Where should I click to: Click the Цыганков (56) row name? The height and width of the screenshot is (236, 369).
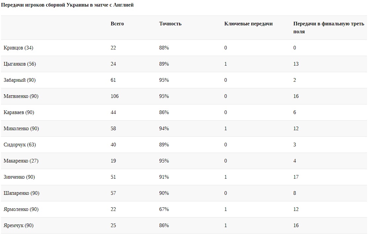tap(20, 64)
